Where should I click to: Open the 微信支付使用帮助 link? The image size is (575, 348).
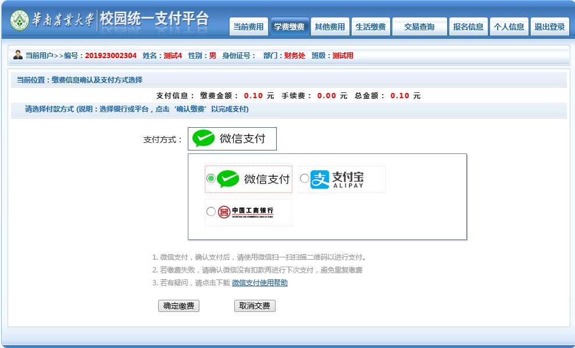point(260,283)
